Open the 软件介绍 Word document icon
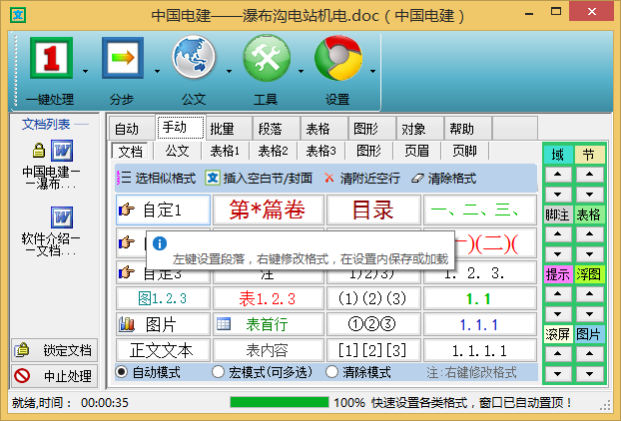 click(x=62, y=217)
